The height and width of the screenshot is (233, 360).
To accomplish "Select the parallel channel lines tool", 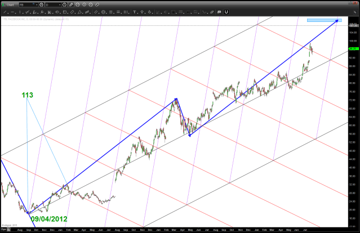I will (x=96, y=12).
